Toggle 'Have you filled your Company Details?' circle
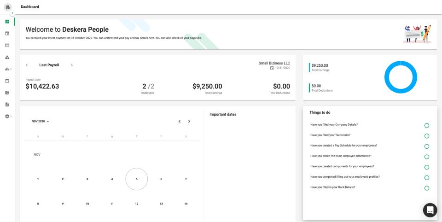Image resolution: width=442 pixels, height=222 pixels. pyautogui.click(x=426, y=126)
